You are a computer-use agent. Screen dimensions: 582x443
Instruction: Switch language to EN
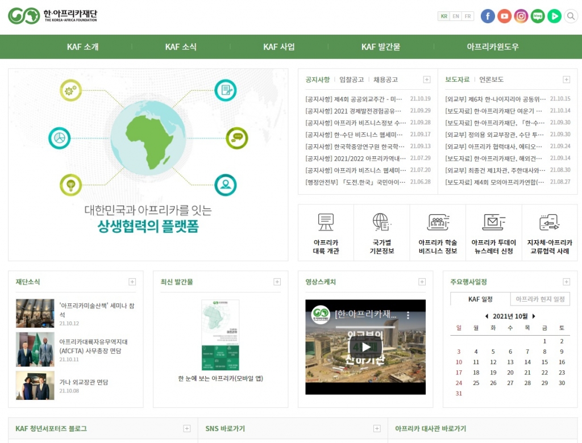tap(456, 16)
